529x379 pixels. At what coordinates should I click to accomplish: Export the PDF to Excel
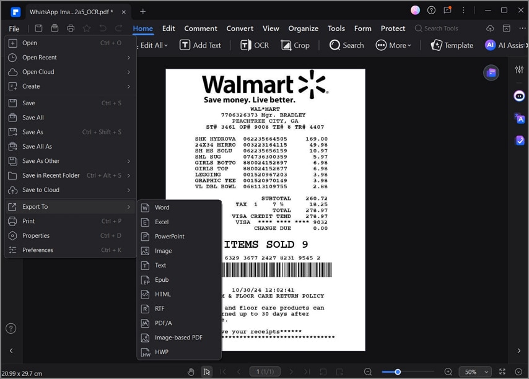click(x=179, y=222)
